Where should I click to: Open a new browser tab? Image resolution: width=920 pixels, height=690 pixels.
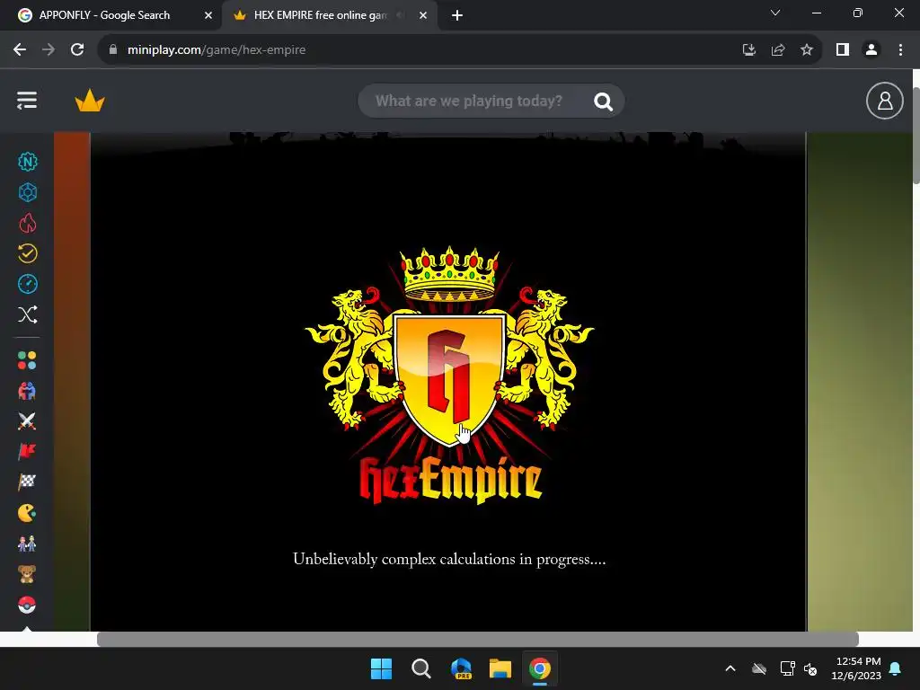click(457, 15)
